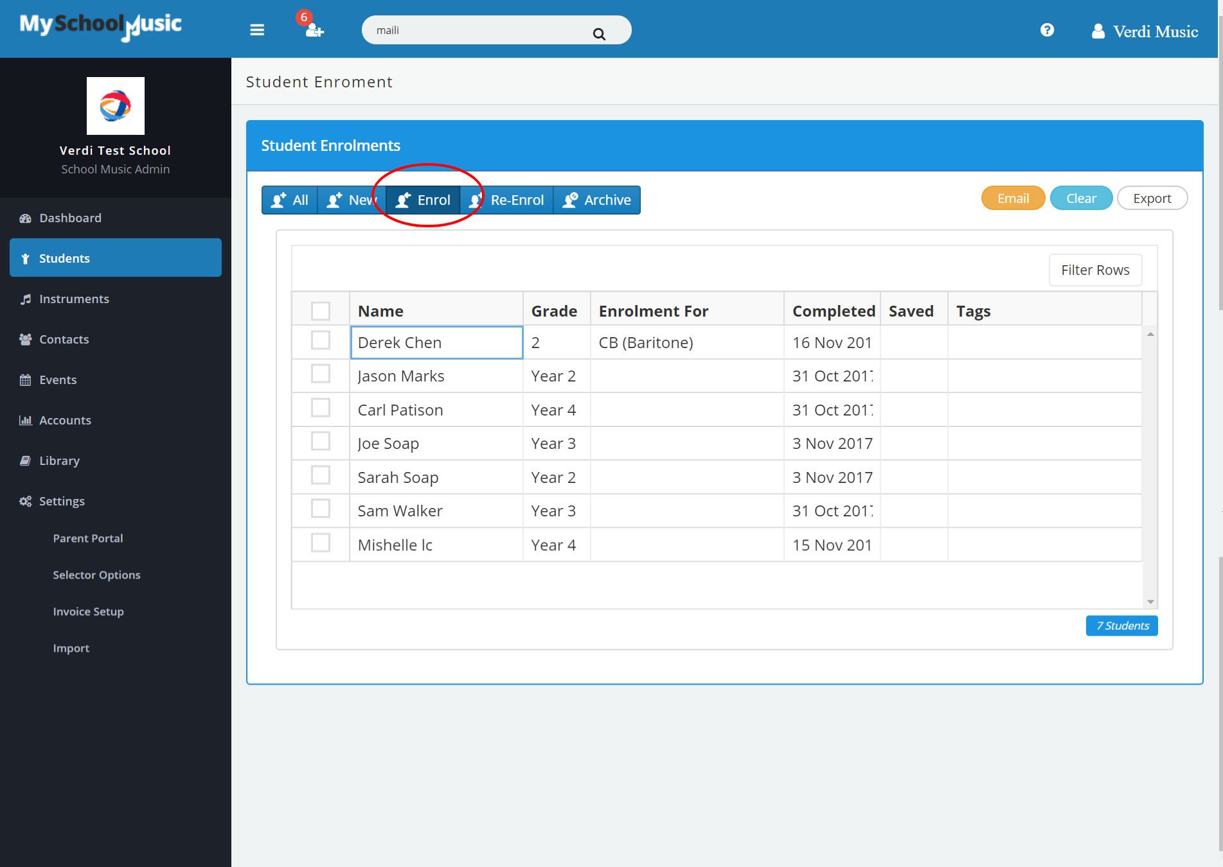
Task: Click the table scroll-up arrow
Action: coord(1150,334)
